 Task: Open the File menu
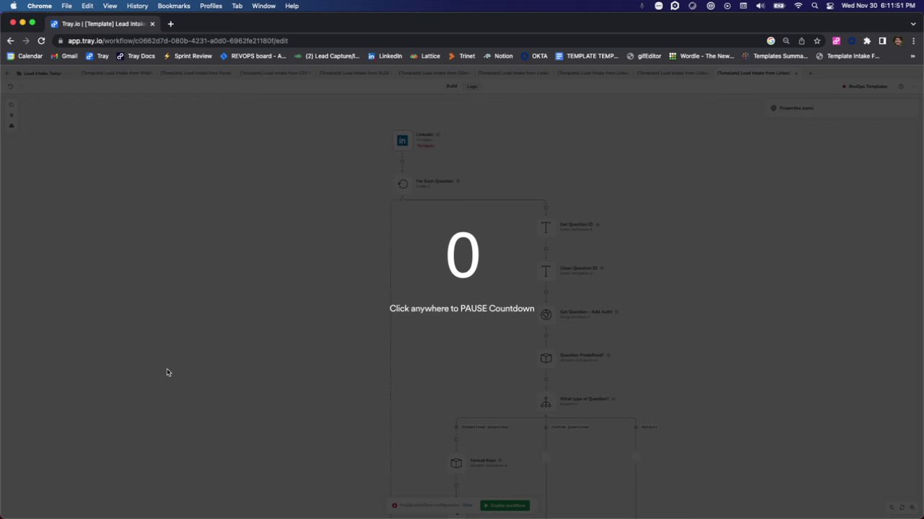[66, 6]
